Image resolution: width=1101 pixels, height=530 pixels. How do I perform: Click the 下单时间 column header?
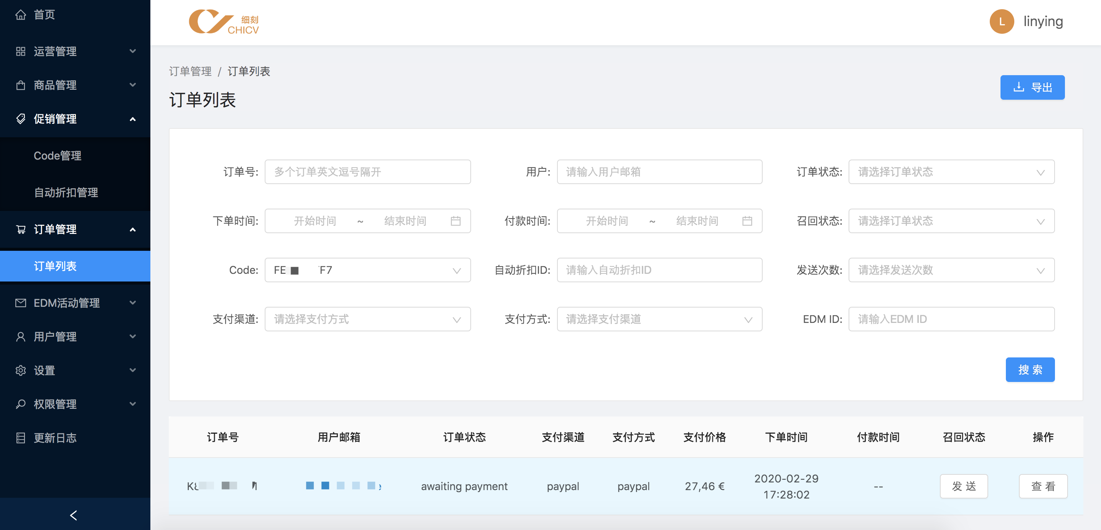[x=786, y=437]
